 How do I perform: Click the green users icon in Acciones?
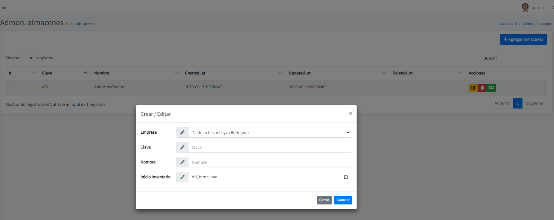click(491, 88)
